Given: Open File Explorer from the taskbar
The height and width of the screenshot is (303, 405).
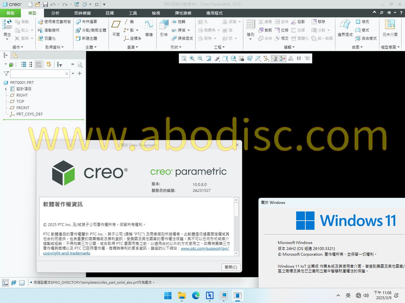Looking at the screenshot, I should pyautogui.click(x=182, y=296).
